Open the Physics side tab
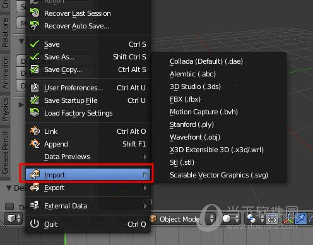The image size is (313, 245). coord(5,110)
